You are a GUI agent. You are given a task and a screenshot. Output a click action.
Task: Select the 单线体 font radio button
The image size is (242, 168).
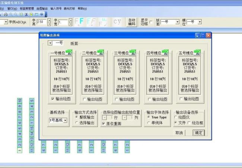149,123
